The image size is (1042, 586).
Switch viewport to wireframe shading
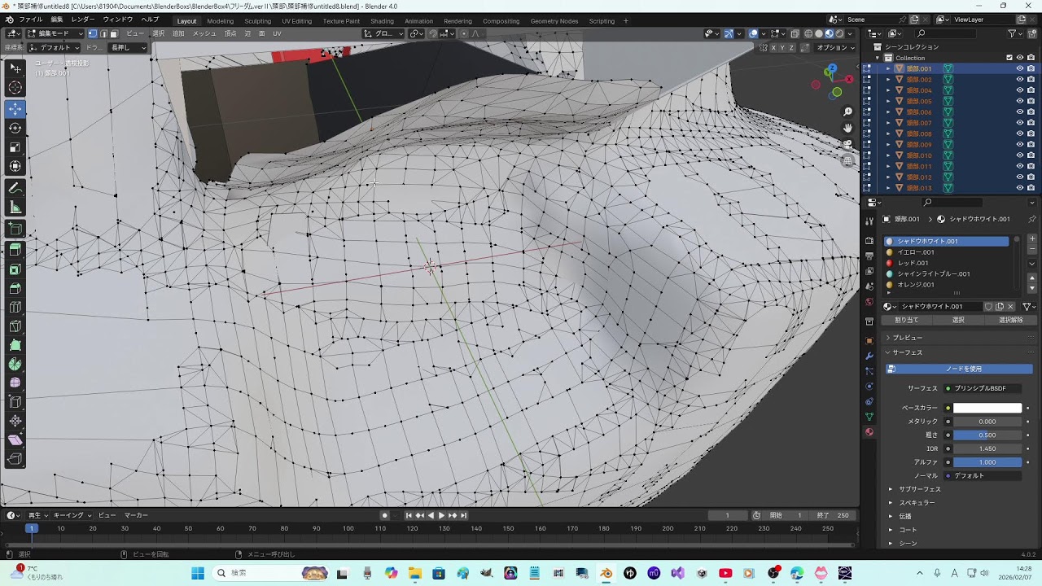tap(808, 33)
